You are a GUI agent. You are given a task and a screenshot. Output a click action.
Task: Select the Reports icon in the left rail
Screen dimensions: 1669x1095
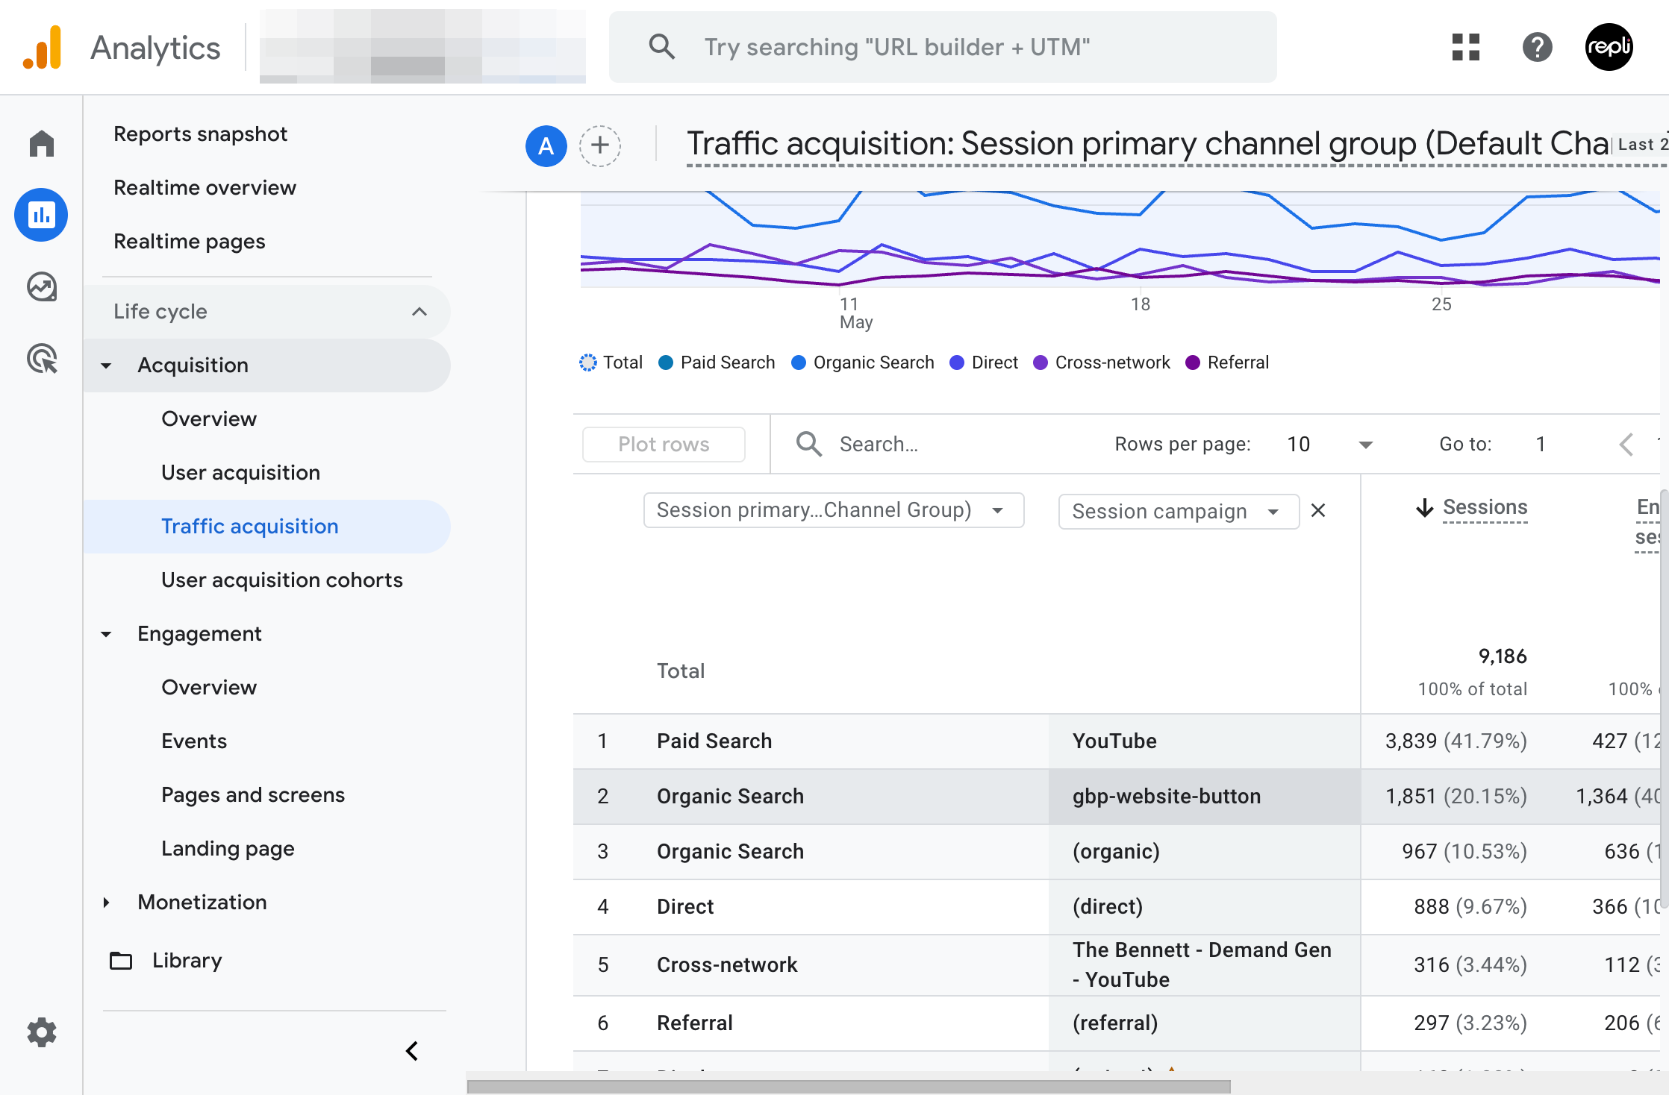coord(42,215)
